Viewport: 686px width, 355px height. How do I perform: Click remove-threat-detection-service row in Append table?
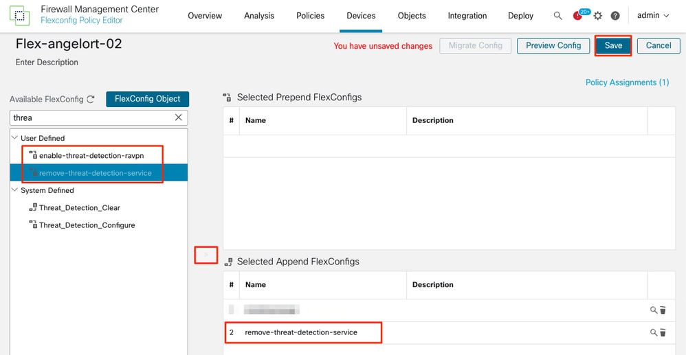449,333
